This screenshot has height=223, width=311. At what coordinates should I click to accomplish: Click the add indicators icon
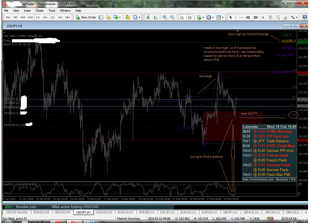[199, 17]
